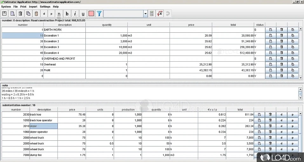The width and height of the screenshot is (304, 162).
Task: Click the square root formula icon
Action: [x=160, y=14]
